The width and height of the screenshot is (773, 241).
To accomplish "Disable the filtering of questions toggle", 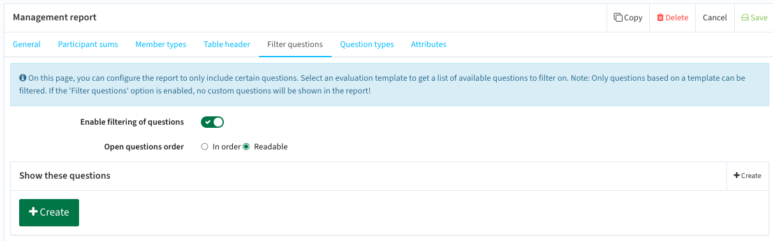I will [212, 122].
